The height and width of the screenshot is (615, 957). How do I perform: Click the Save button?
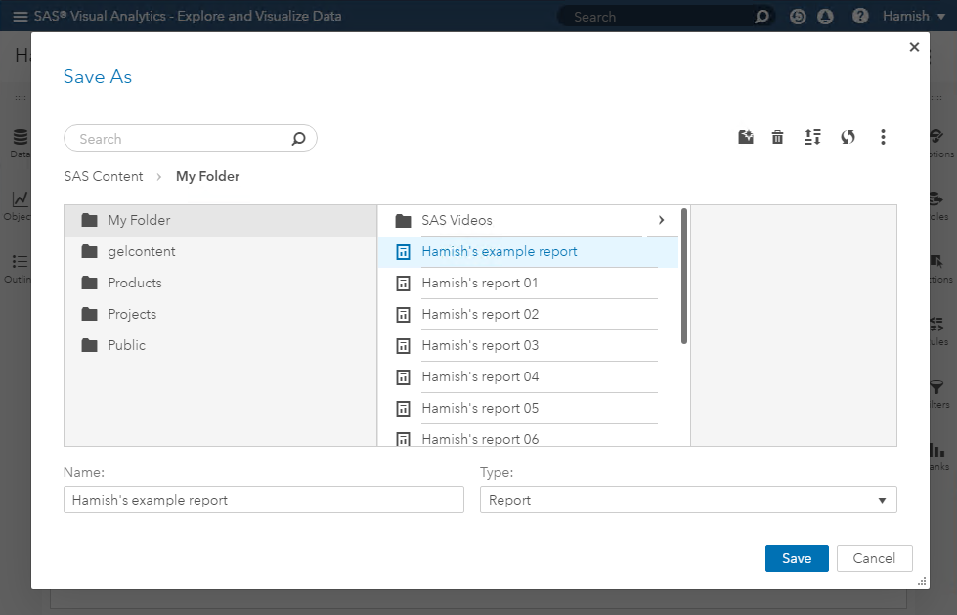[797, 558]
